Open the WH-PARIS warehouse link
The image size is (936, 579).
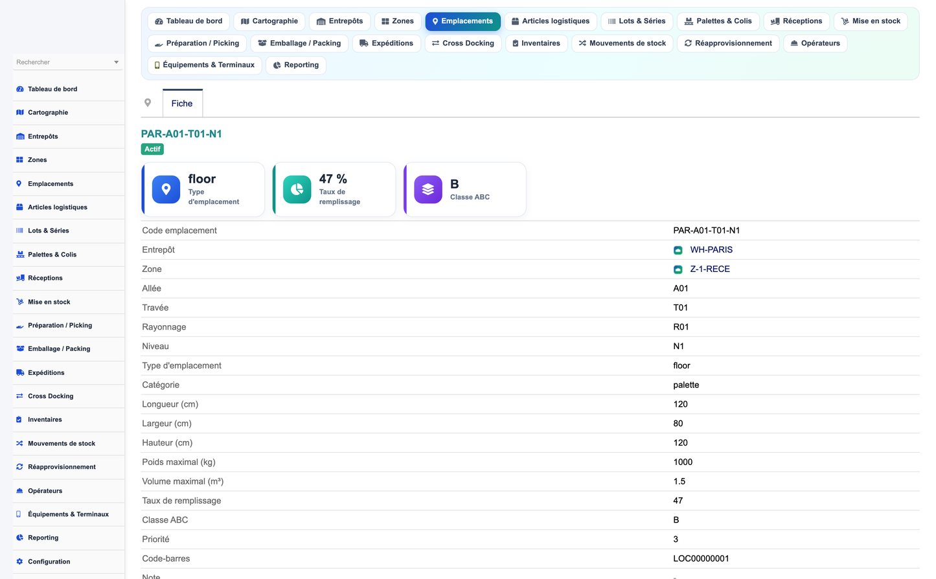(x=711, y=250)
